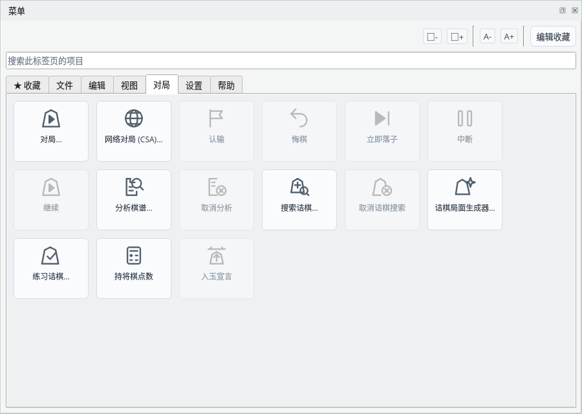The height and width of the screenshot is (414, 582).
Task: Enlarge tile size with the square-plus button
Action: coord(457,37)
